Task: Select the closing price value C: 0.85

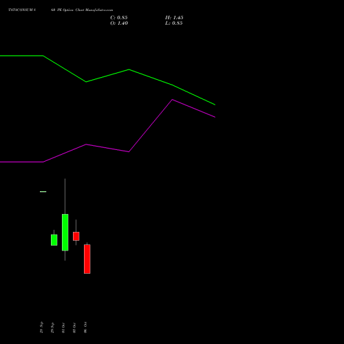Action: coord(119,18)
